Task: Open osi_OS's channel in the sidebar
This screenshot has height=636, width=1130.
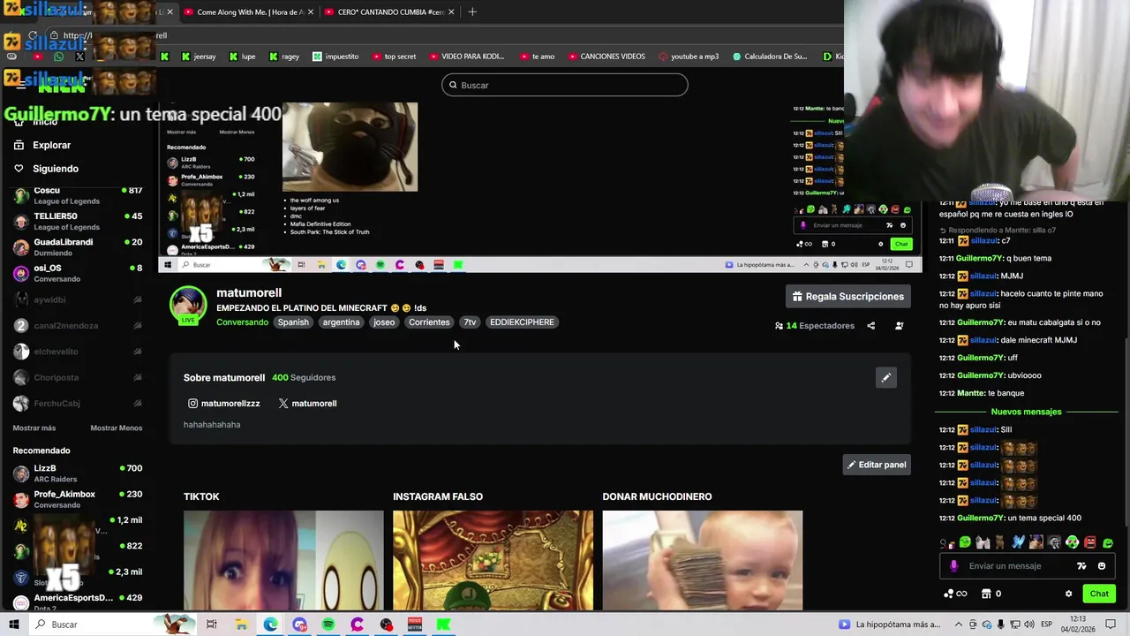Action: click(x=78, y=273)
